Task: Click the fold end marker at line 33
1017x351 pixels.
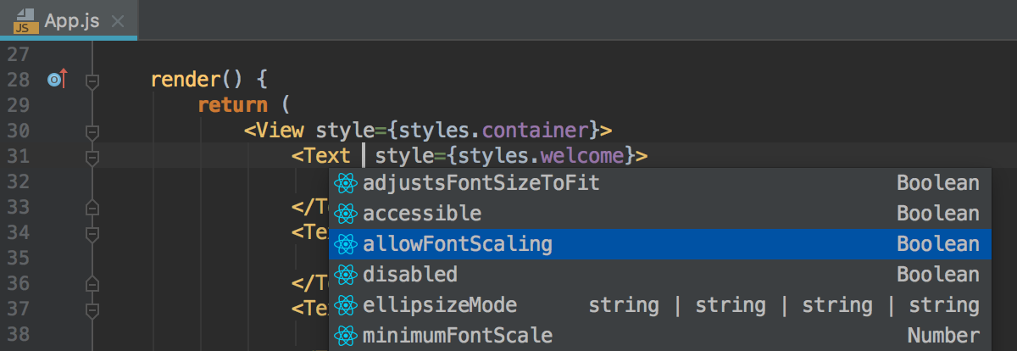Action: coord(93,207)
